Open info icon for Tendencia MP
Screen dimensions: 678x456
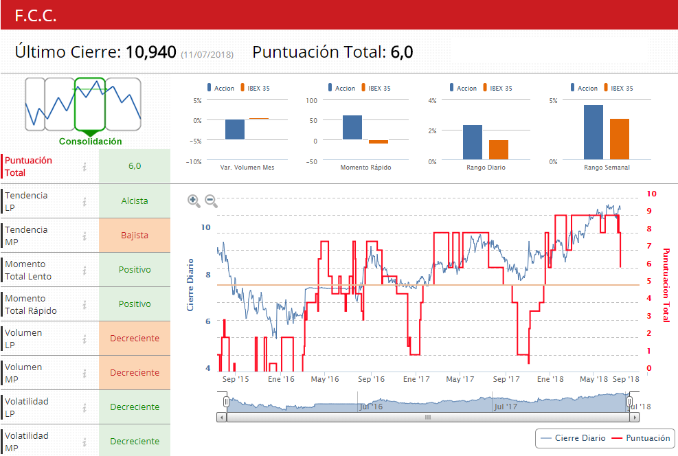pos(84,236)
